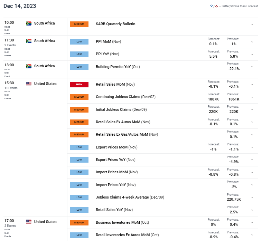This screenshot has width=262, height=241.
Task: Click 'Better/Worse than Forecast' legend text
Action: [x=240, y=6]
